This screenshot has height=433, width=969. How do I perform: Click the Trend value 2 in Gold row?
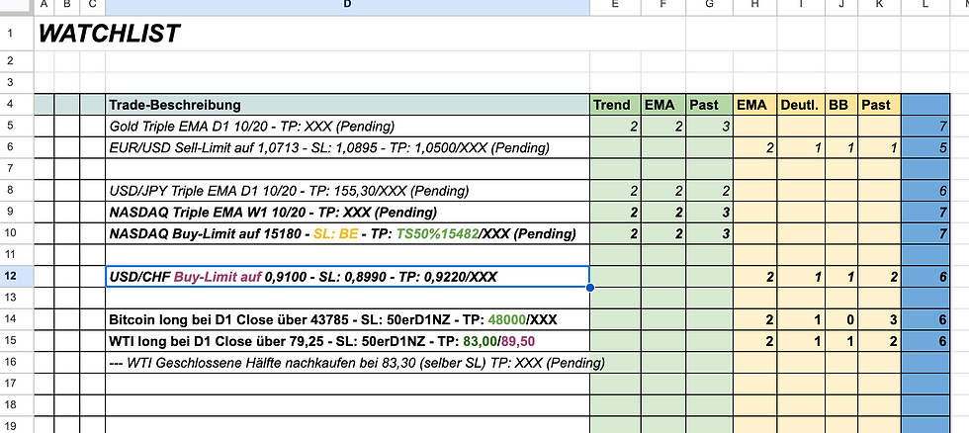coord(615,126)
